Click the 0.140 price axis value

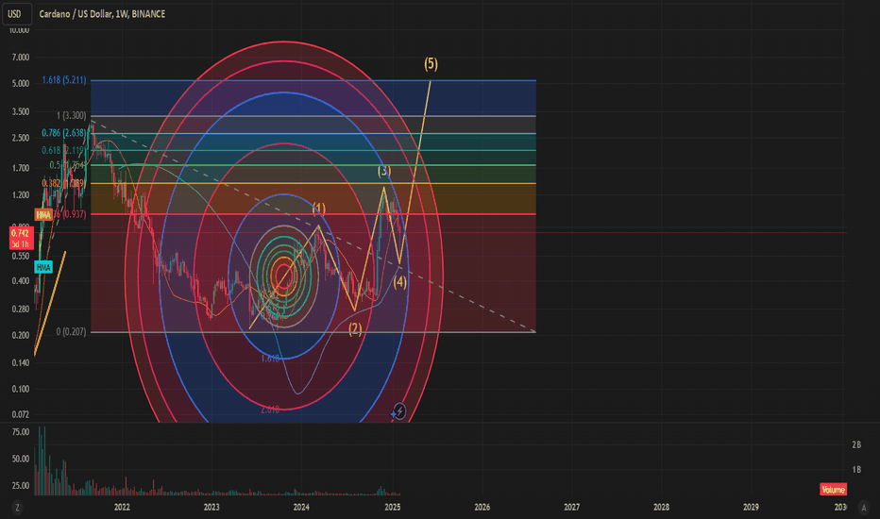[x=21, y=363]
